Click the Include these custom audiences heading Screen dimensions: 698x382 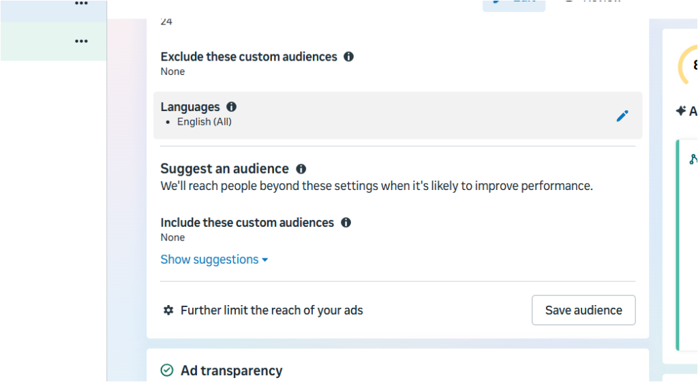[247, 223]
